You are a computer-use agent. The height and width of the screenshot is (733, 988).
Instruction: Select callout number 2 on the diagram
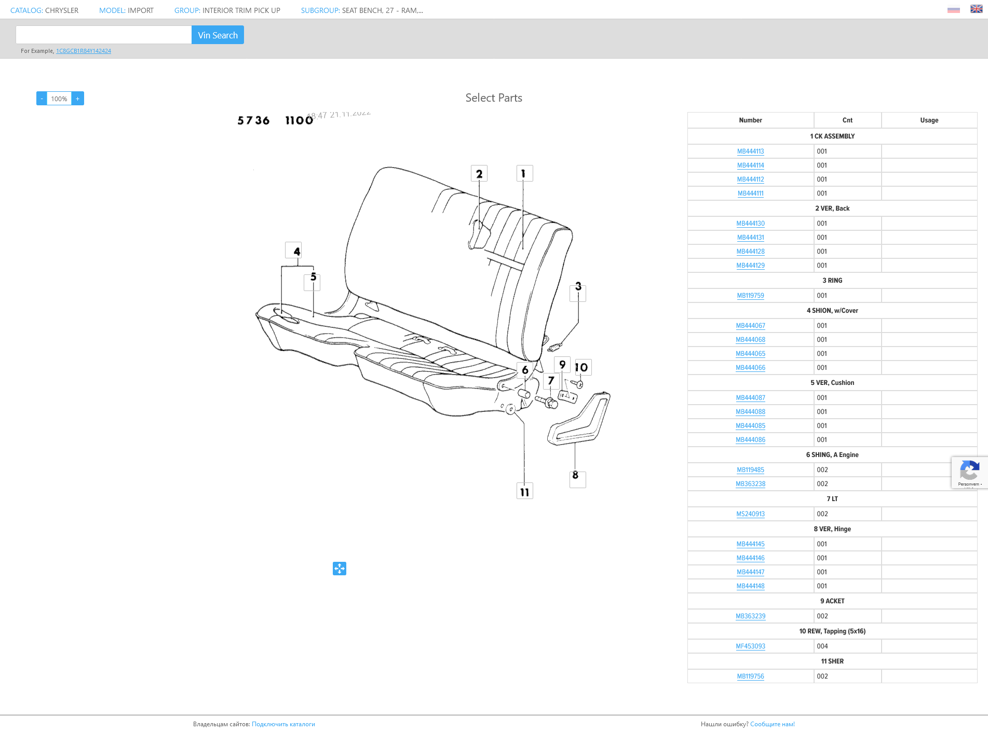coord(479,173)
